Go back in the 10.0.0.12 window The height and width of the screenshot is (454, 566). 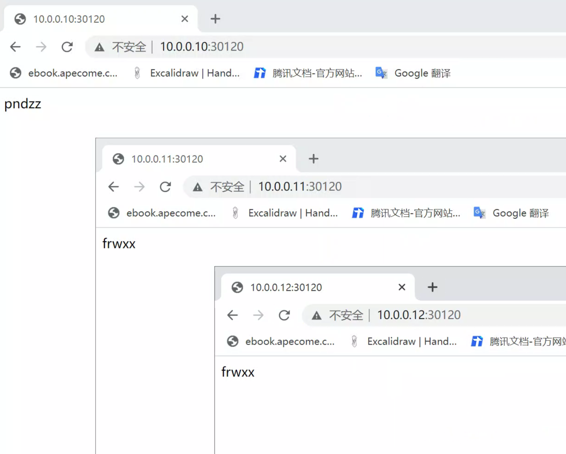233,315
